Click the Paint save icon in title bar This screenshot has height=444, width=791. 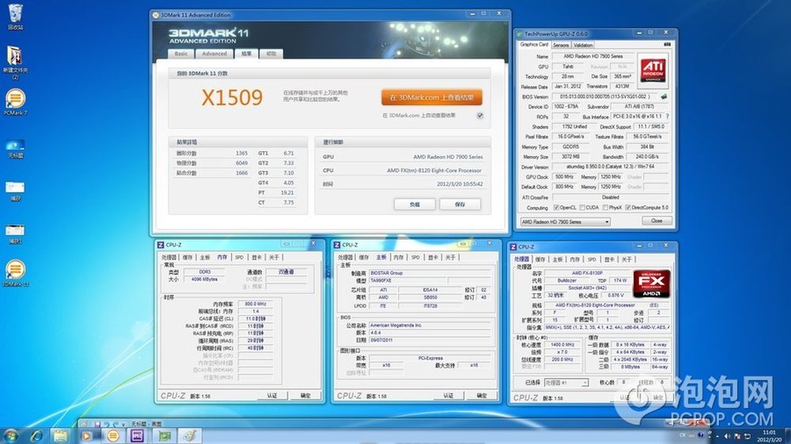(x=97, y=424)
